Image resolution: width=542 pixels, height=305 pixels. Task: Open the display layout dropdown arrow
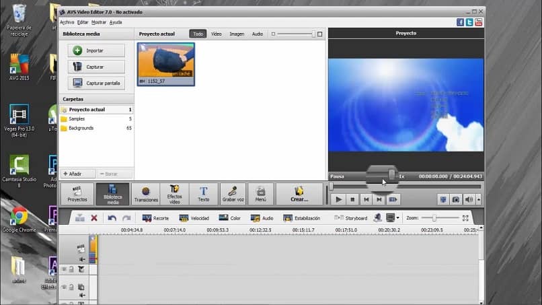pos(398,217)
